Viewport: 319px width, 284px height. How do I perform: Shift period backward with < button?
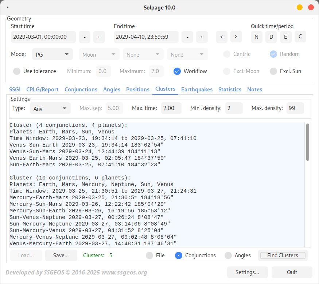221,37
